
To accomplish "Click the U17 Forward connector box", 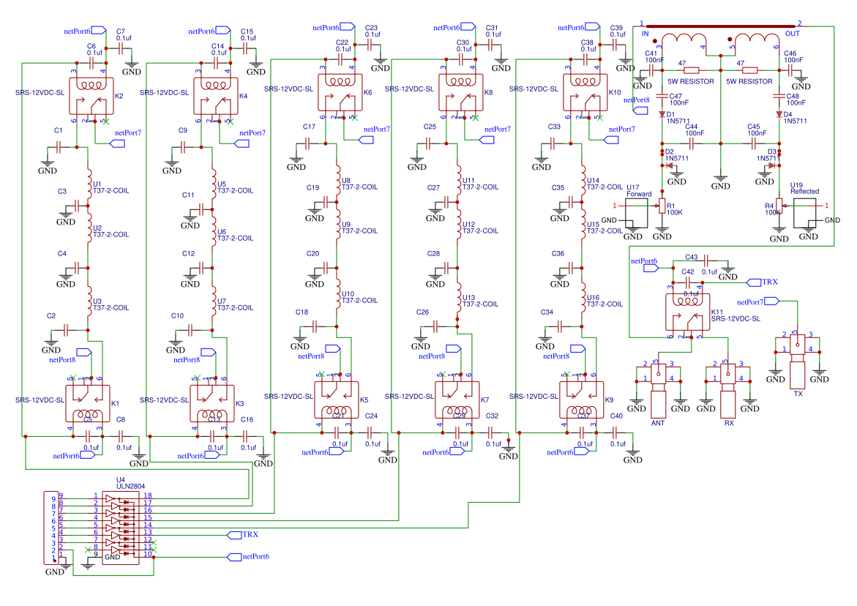I will pos(636,213).
